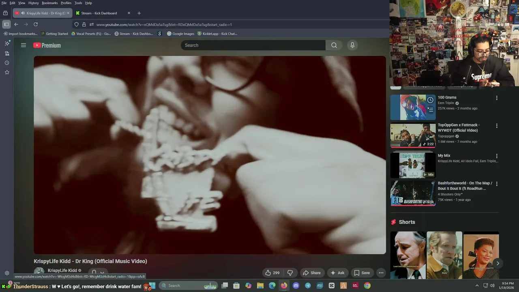Screen dimensions: 519x292
Task: Click Watch Later clock icon on 100 Grams thumbnail
Action: tap(431, 100)
